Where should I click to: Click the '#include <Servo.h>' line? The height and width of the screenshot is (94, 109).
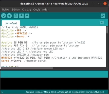(x=15, y=36)
